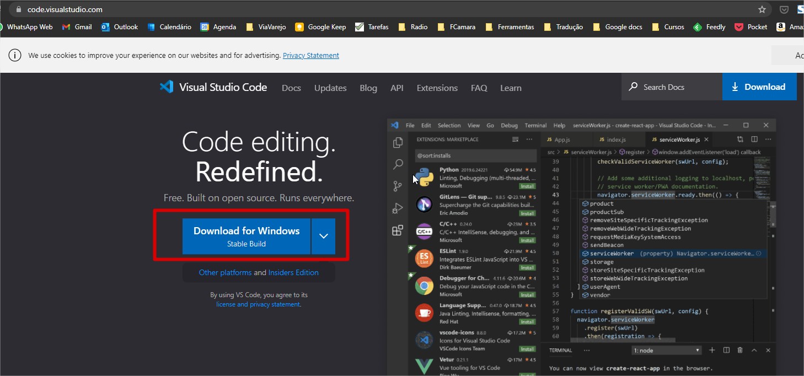Open the Terminal menu in VS Code preview
Viewport: 804px width, 376px height.
(535, 125)
